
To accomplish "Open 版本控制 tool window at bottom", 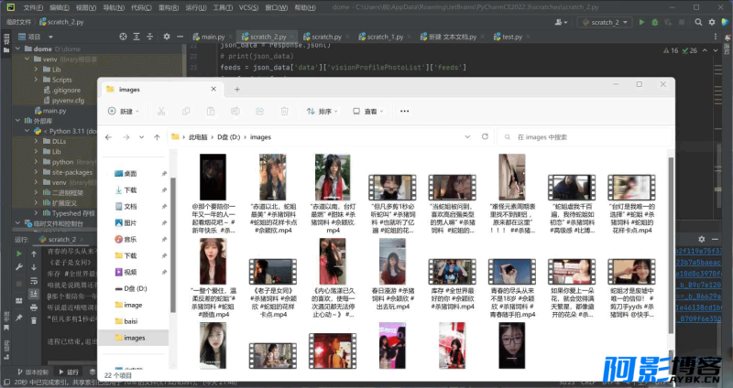I will coord(33,372).
